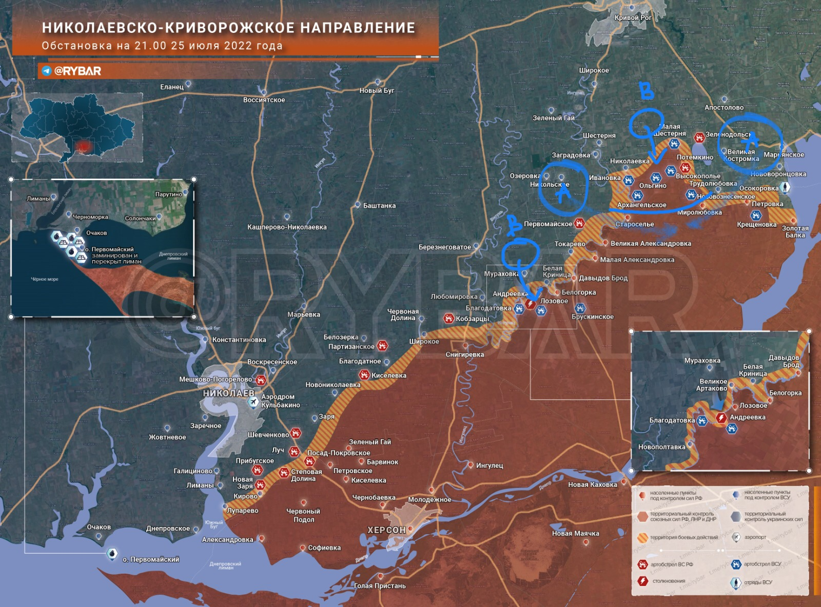Click the ХЕРСОН city label

[x=386, y=530]
